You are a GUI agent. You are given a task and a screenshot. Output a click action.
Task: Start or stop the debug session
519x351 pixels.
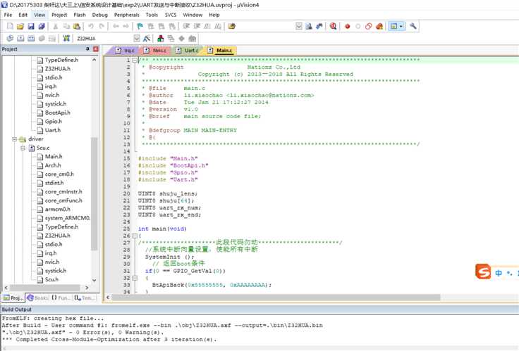point(333,26)
